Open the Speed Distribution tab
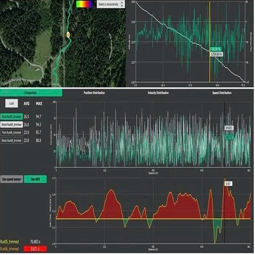This screenshot has width=255, height=255. coord(222,93)
